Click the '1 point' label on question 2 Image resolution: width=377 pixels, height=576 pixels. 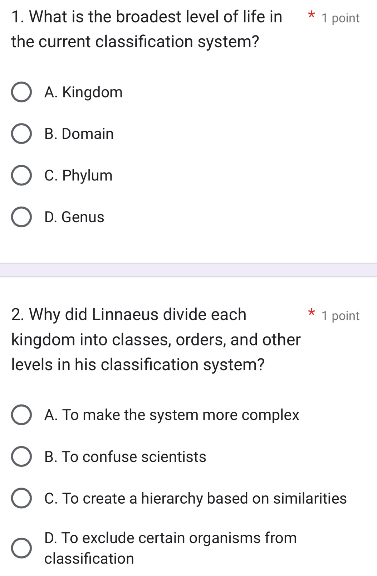pyautogui.click(x=340, y=316)
